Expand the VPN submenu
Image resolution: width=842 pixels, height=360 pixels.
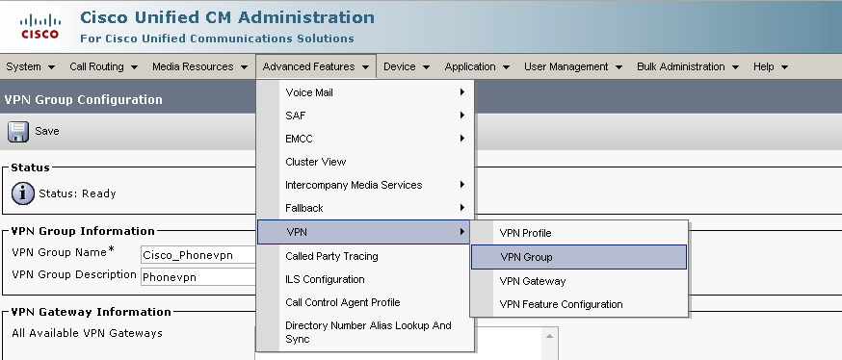point(363,232)
